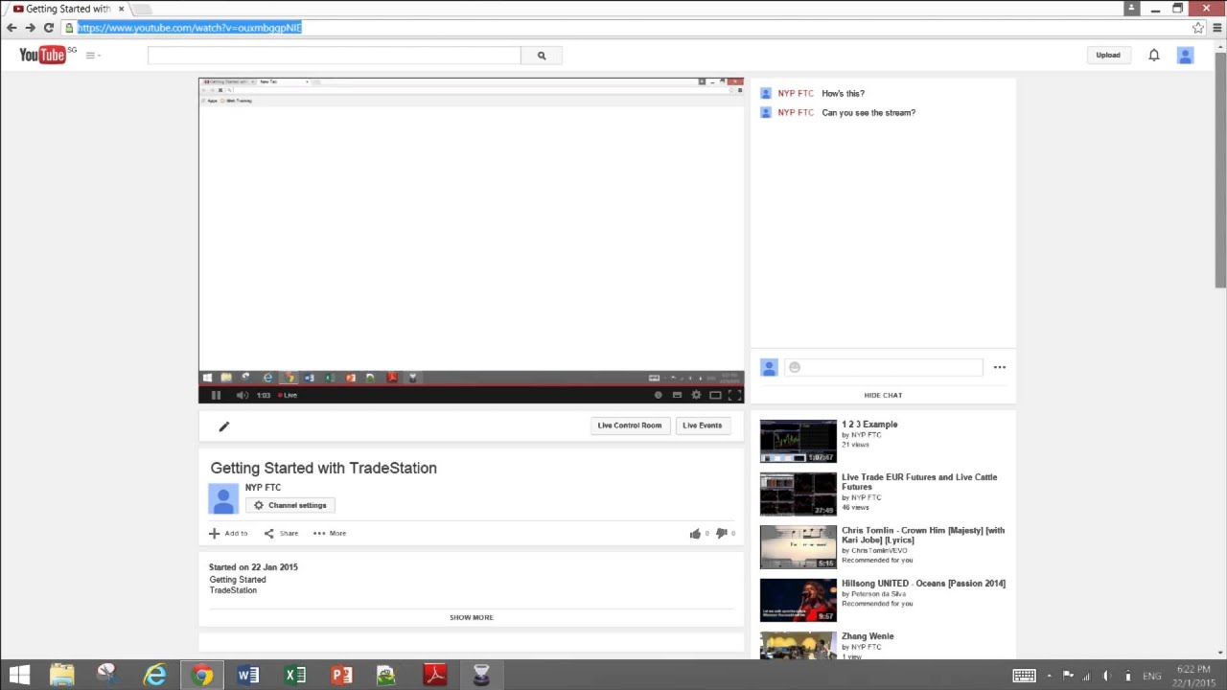Open the Live Events page
This screenshot has height=690, width=1227.
click(x=702, y=425)
